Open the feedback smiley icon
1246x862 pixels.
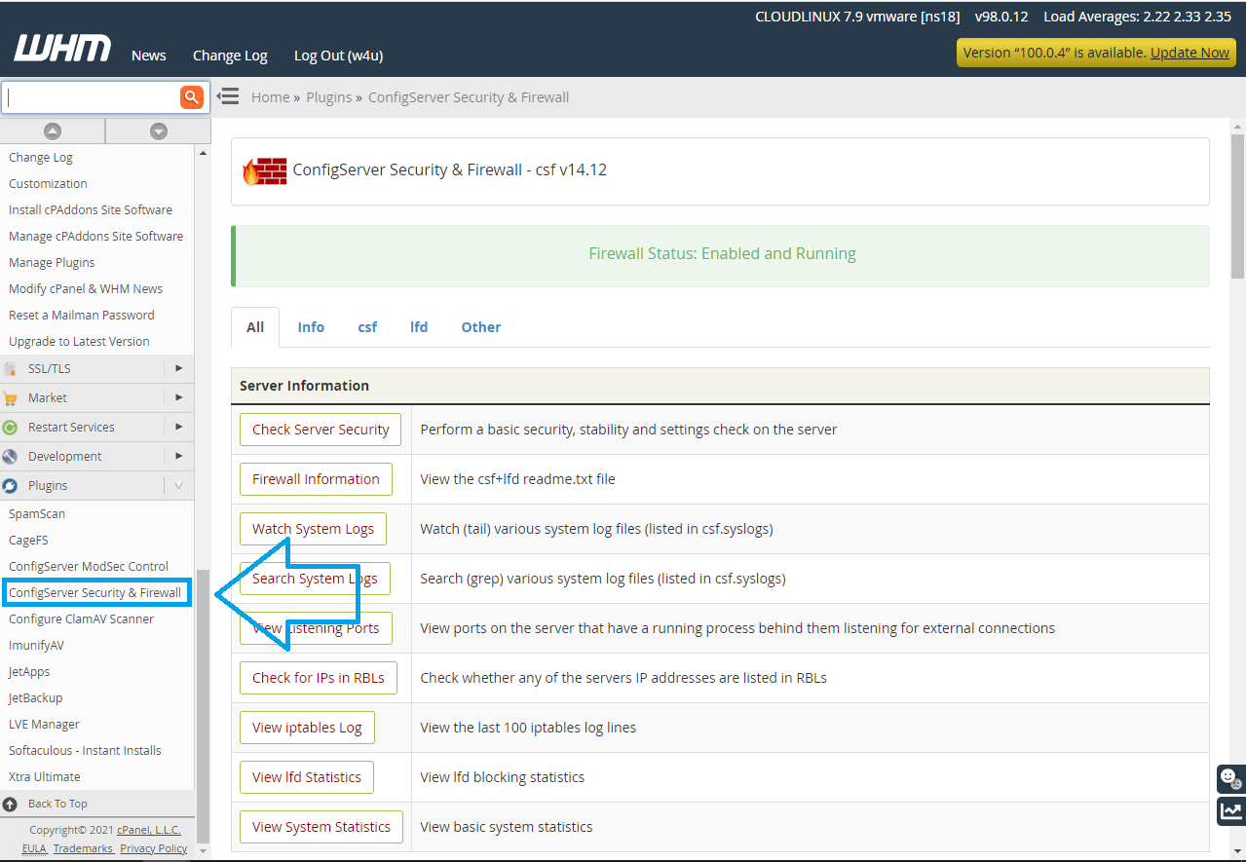point(1231,778)
